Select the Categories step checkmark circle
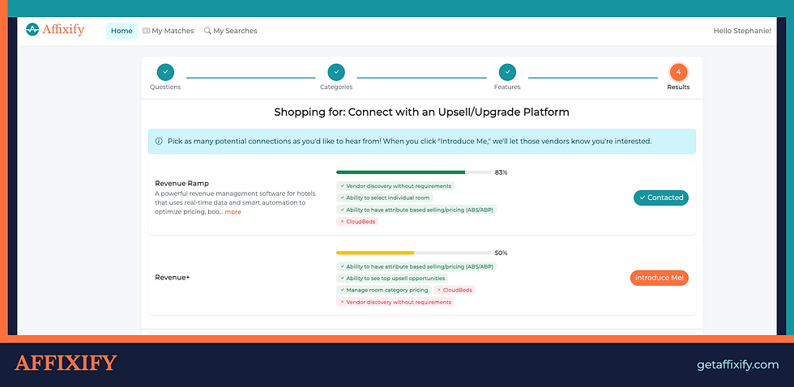The height and width of the screenshot is (387, 794). tap(336, 72)
